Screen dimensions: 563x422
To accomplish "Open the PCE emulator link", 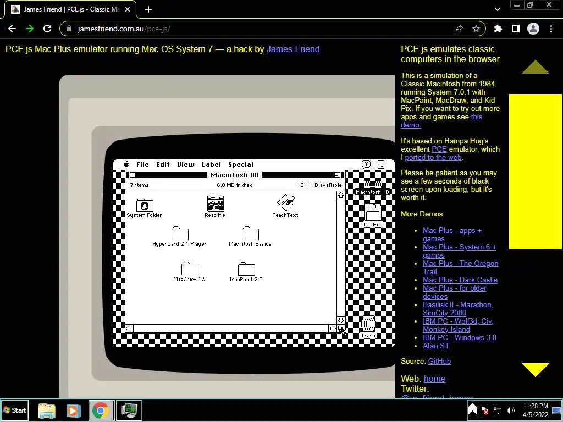I will (x=439, y=149).
